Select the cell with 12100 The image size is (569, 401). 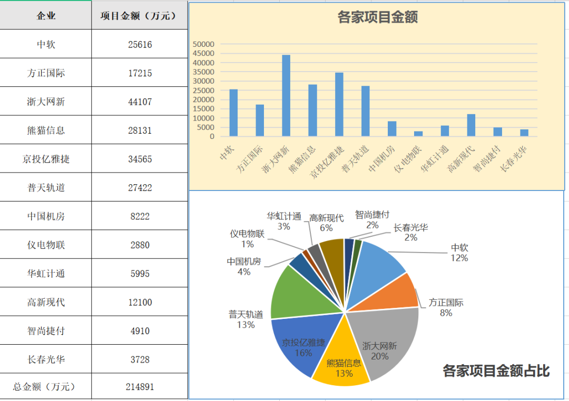pyautogui.click(x=140, y=302)
